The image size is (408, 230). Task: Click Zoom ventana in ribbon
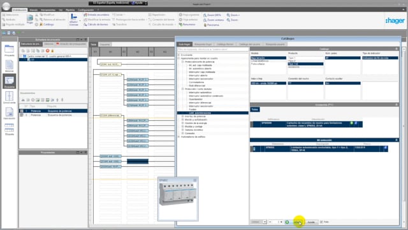(214, 20)
